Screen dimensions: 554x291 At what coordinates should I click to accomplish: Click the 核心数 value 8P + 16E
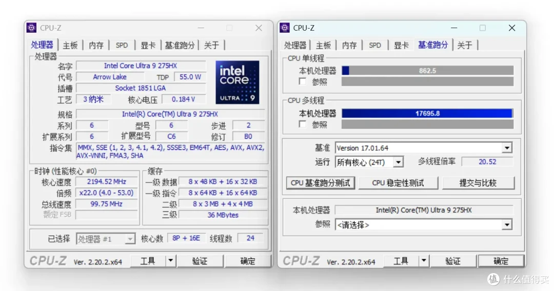(186, 238)
